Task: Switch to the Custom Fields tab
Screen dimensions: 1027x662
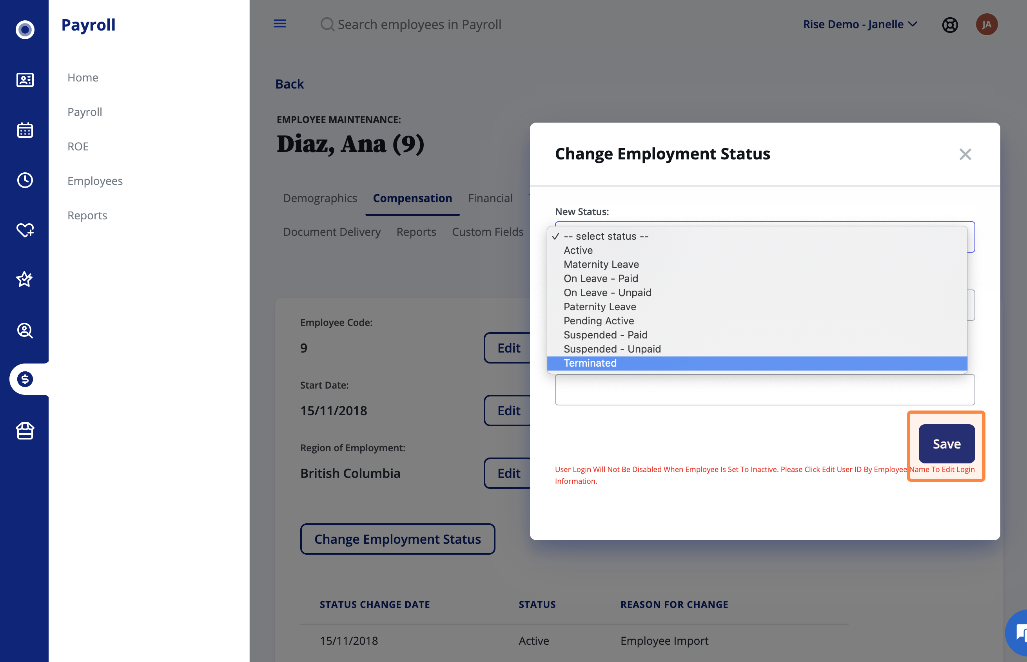Action: [488, 232]
